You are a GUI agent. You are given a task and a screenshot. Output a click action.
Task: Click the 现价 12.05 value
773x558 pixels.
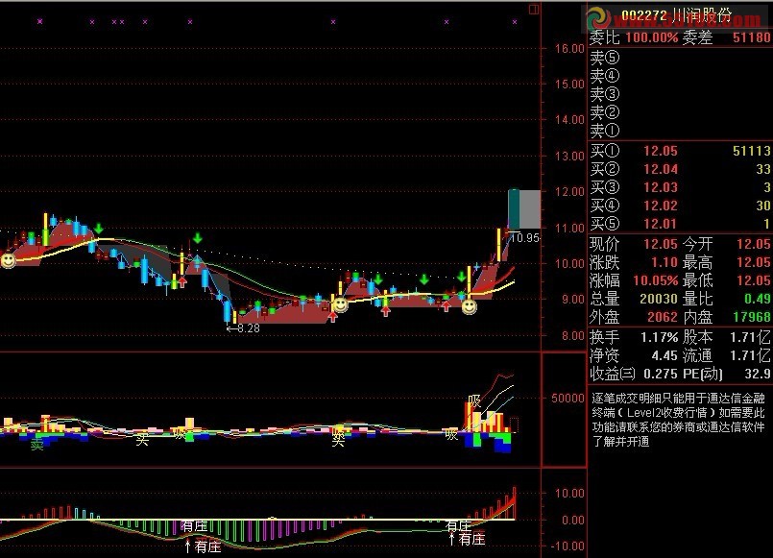click(x=661, y=244)
